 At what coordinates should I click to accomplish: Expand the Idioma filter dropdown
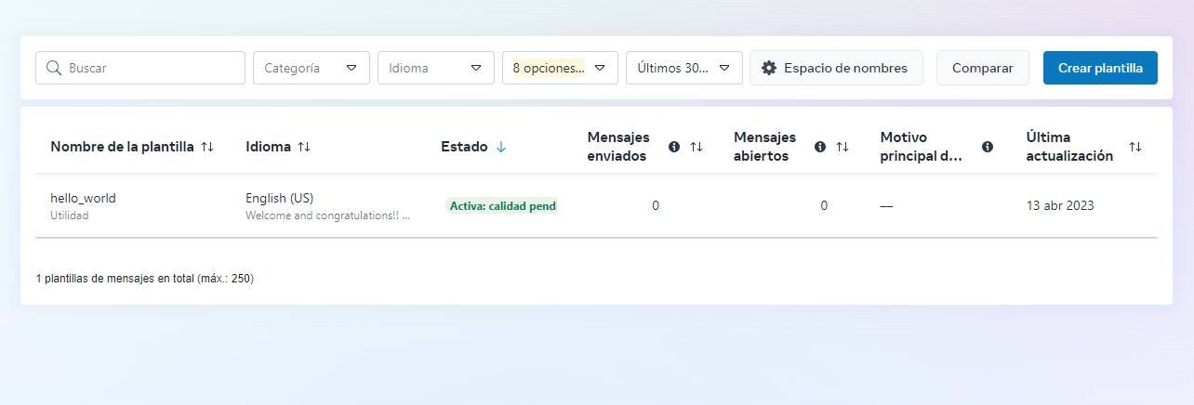tap(435, 68)
